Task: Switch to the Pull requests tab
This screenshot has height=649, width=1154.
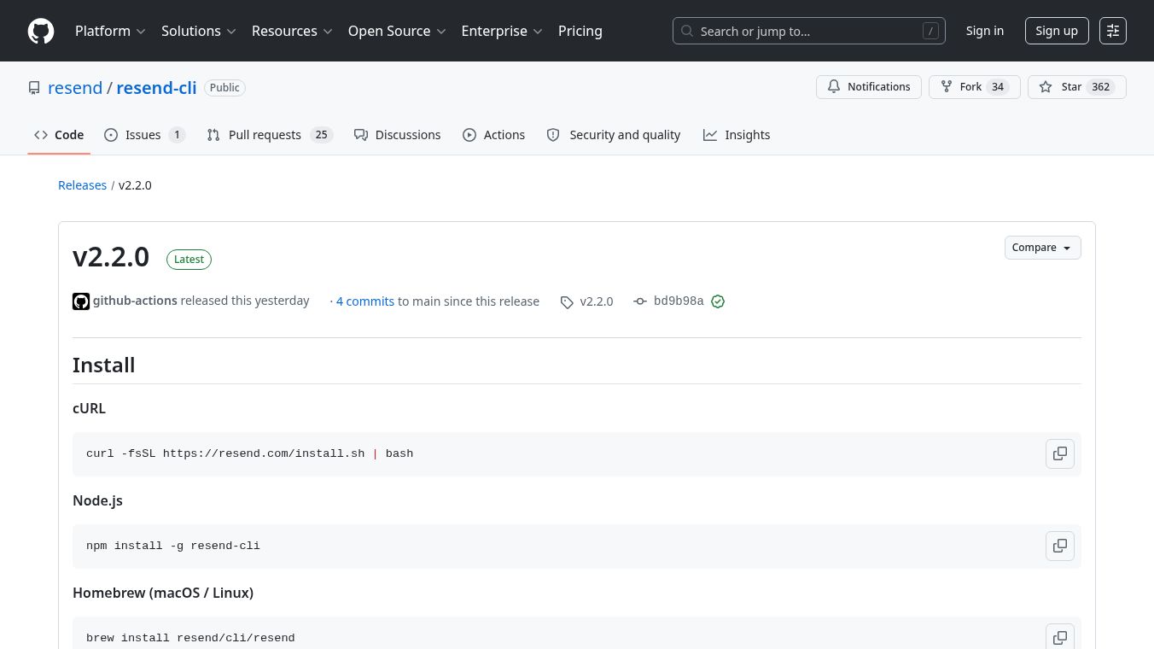Action: click(x=269, y=135)
